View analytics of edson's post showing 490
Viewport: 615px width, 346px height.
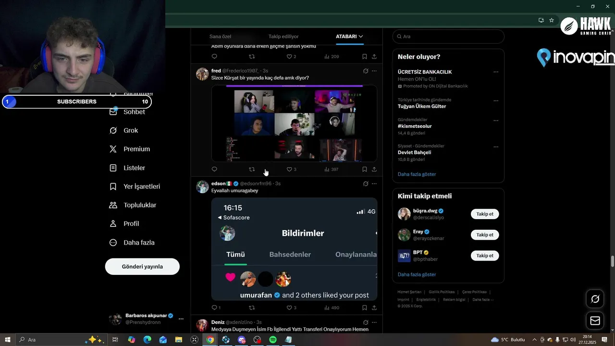(x=332, y=308)
